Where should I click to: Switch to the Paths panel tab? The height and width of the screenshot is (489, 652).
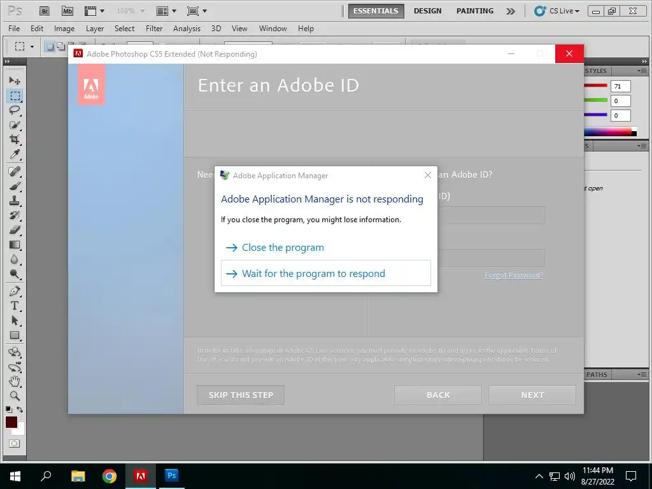(x=597, y=374)
